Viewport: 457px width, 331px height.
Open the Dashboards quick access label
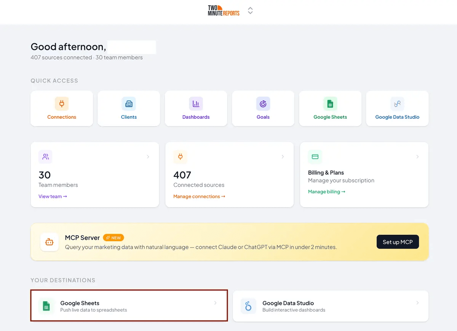pyautogui.click(x=196, y=117)
